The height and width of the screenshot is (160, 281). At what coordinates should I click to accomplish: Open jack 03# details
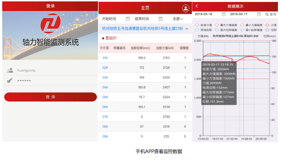[x=105, y=77]
